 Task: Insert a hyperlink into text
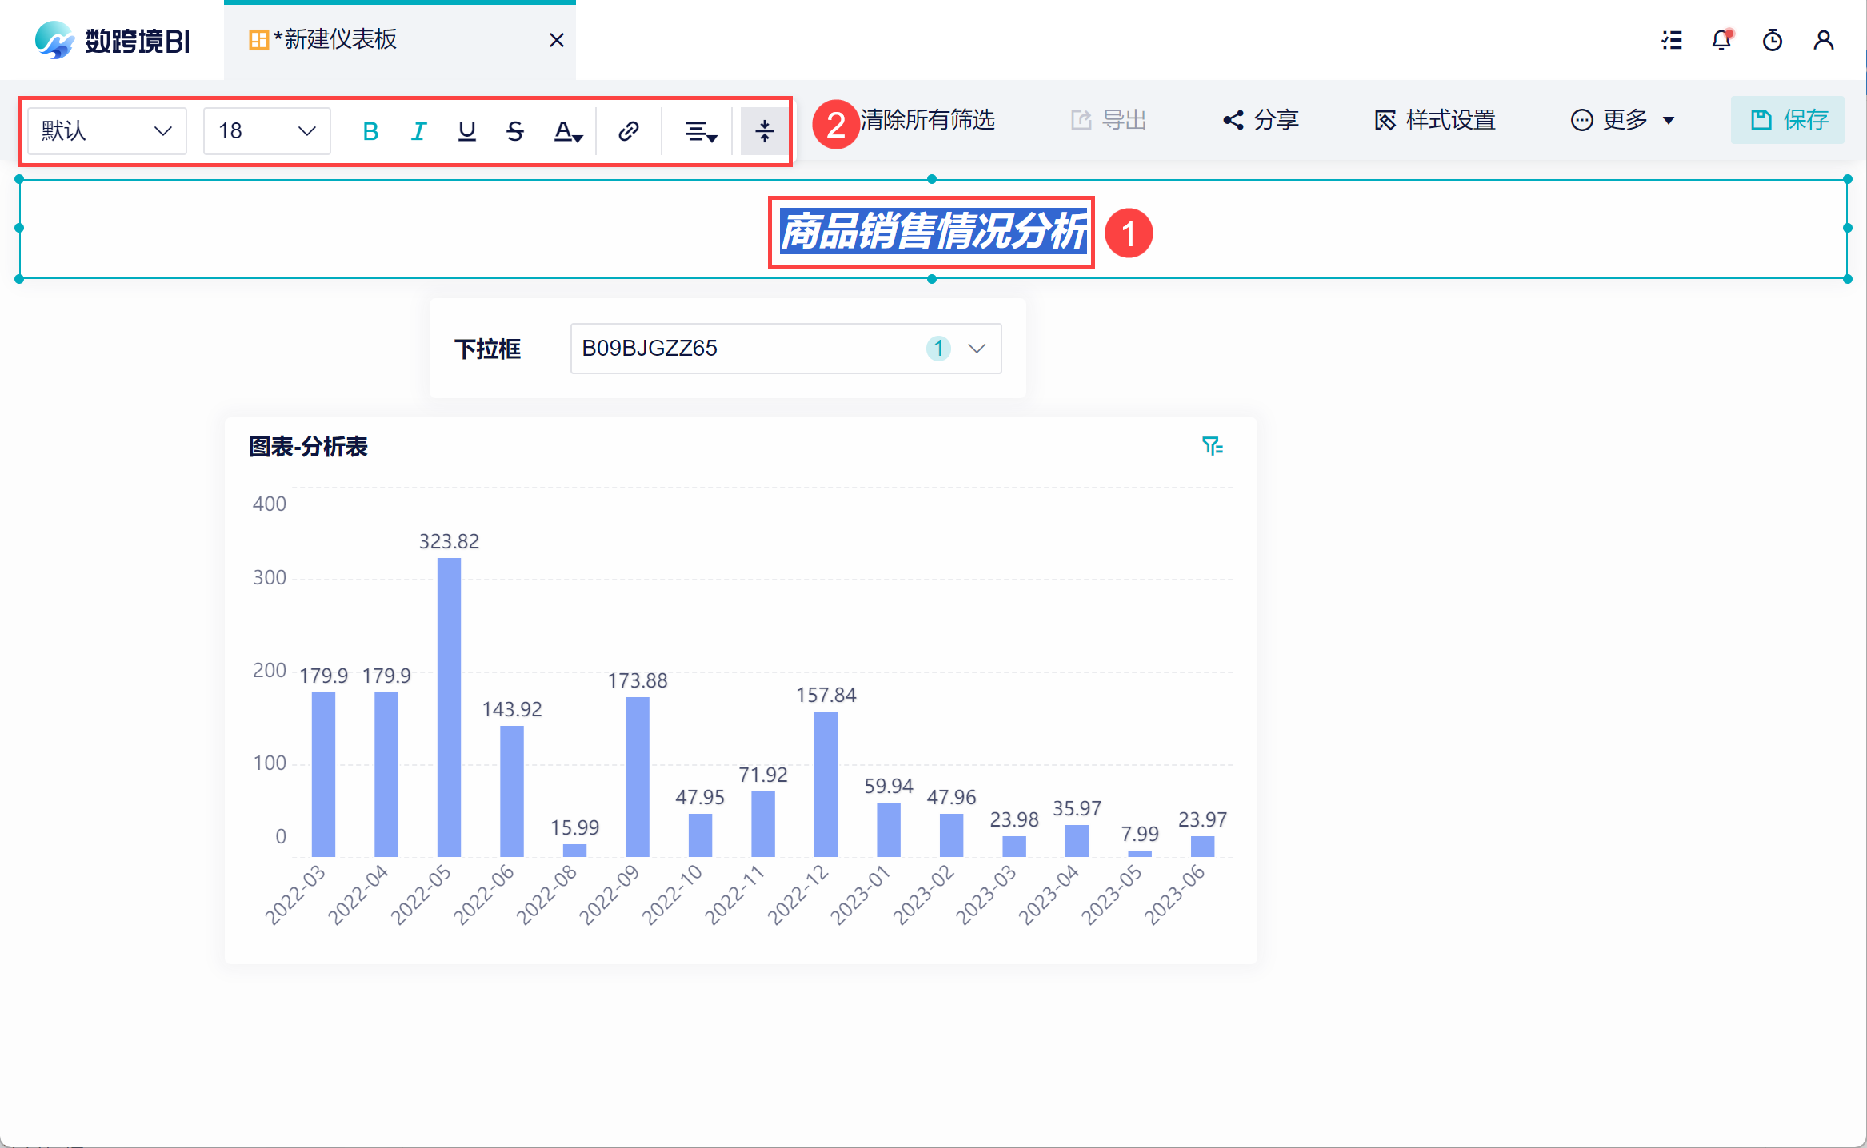coord(629,131)
